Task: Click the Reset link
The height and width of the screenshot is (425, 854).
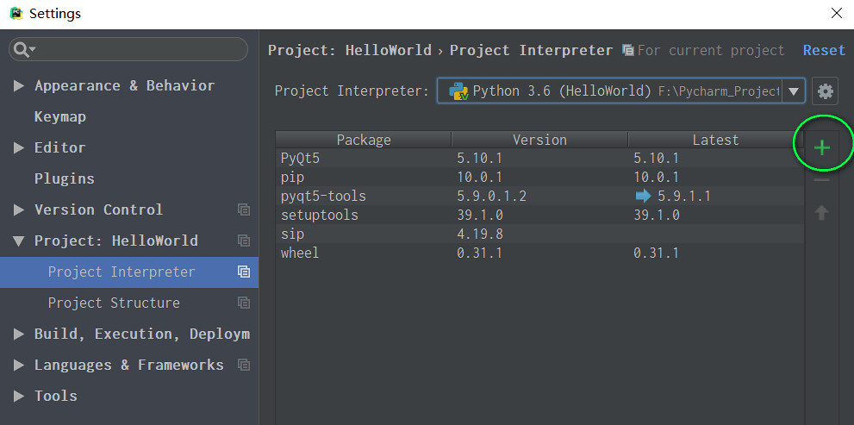Action: click(x=824, y=51)
